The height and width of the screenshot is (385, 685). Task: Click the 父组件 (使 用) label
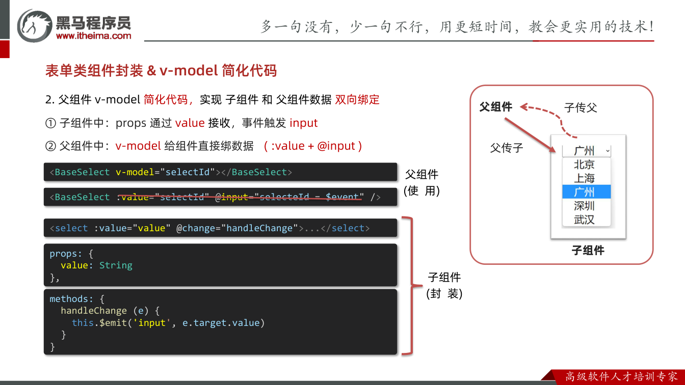(x=421, y=182)
